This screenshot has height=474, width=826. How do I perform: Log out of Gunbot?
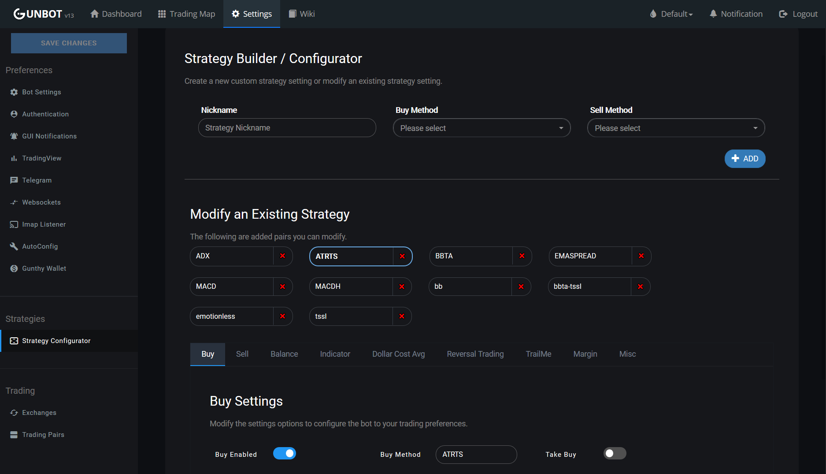coord(798,14)
